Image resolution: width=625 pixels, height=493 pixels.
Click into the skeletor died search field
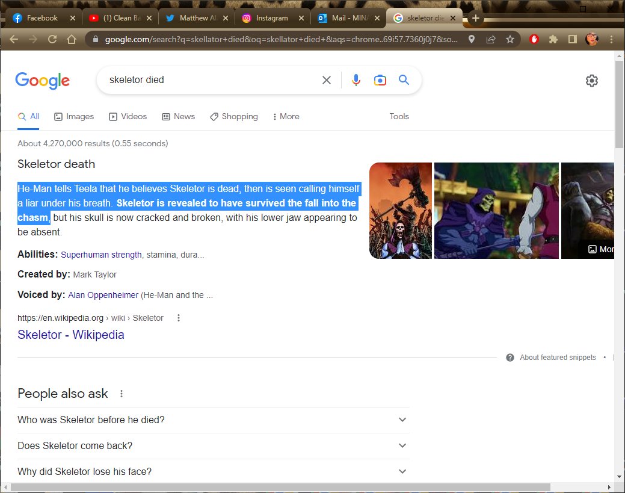(211, 80)
